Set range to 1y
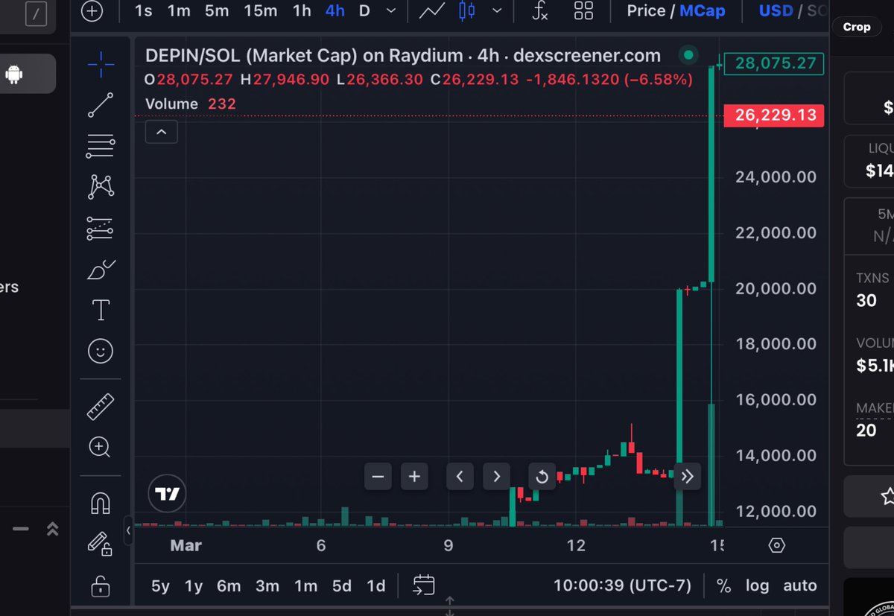894x616 pixels. click(x=194, y=585)
